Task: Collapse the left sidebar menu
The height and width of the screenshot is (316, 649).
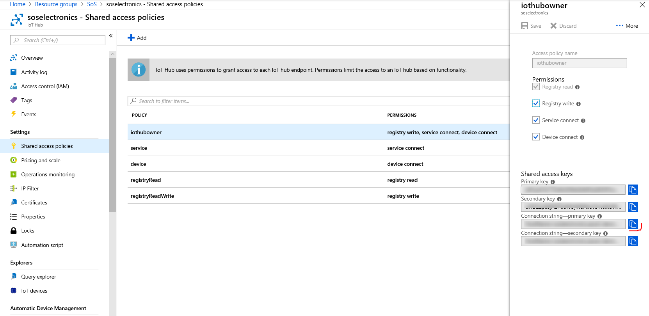Action: tap(111, 36)
